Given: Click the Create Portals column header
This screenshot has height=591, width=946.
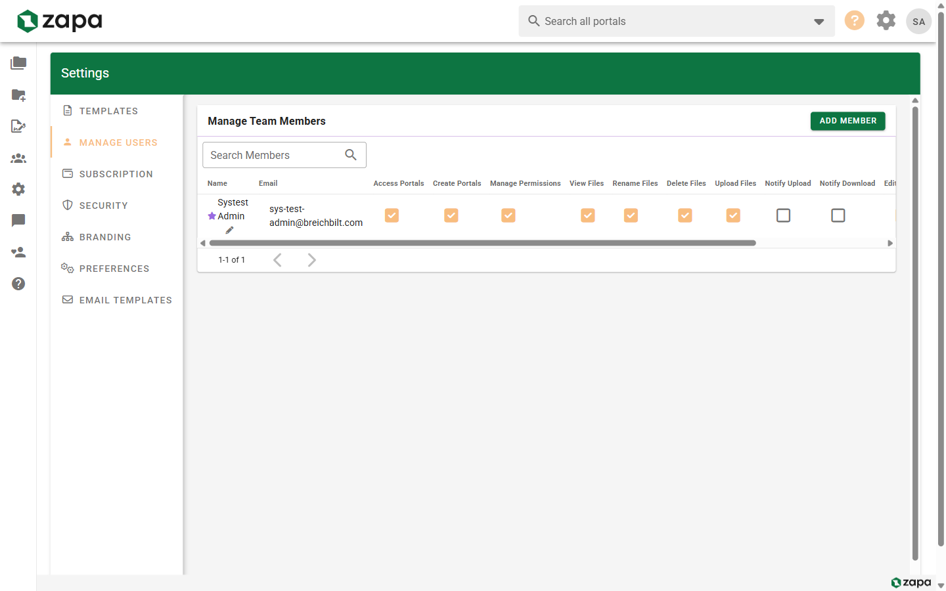Looking at the screenshot, I should click(457, 183).
